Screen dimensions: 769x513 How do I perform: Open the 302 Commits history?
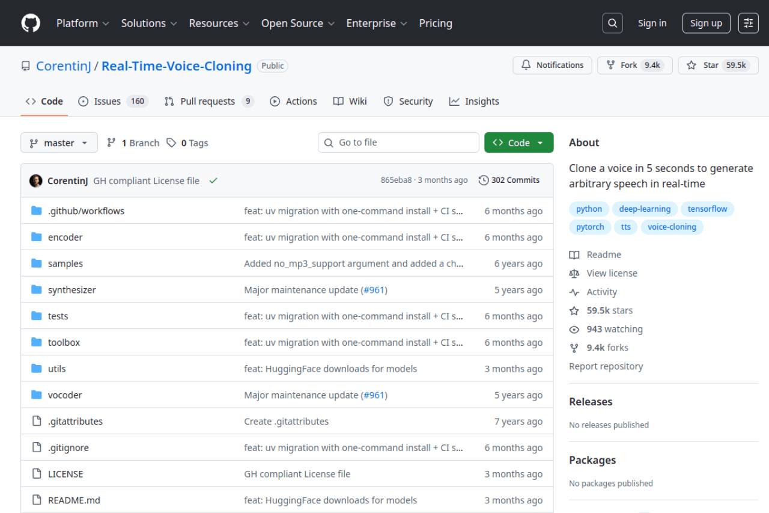point(509,180)
